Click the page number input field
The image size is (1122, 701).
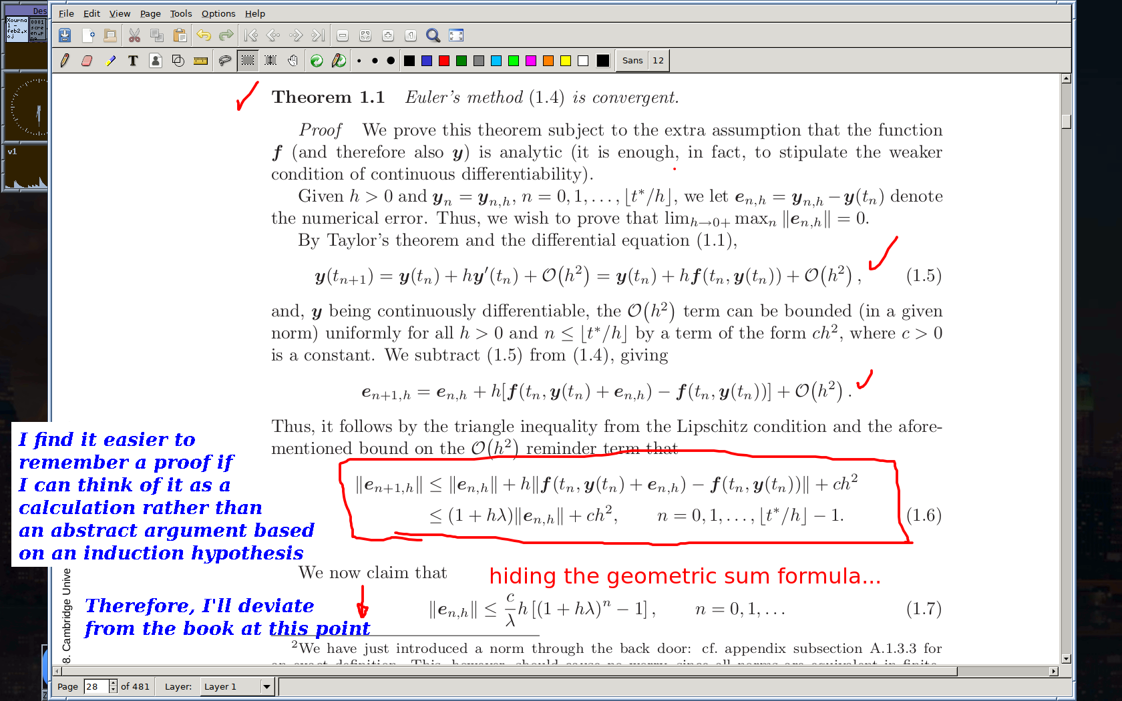click(96, 686)
